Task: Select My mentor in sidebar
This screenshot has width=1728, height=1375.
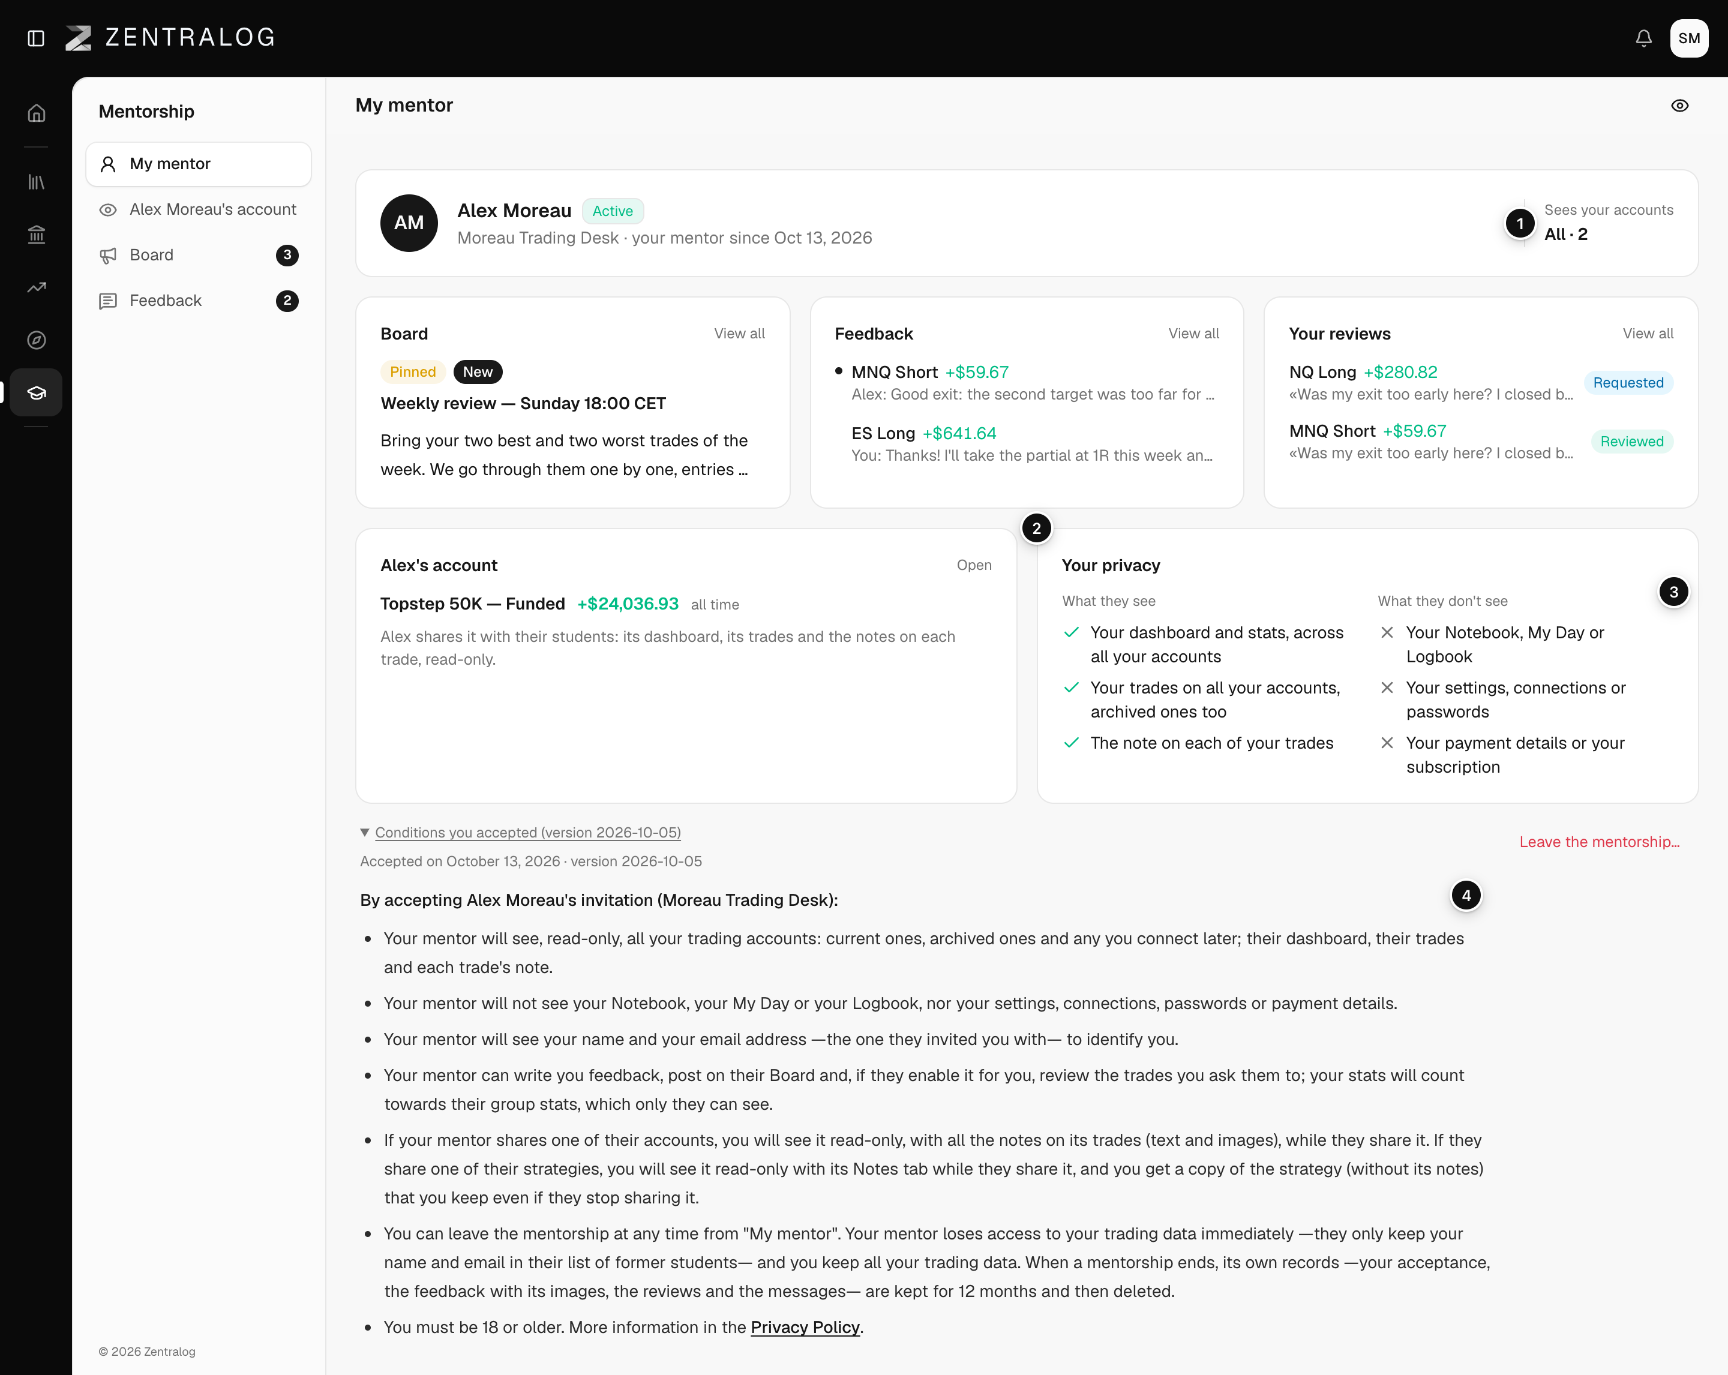Action: click(x=198, y=163)
